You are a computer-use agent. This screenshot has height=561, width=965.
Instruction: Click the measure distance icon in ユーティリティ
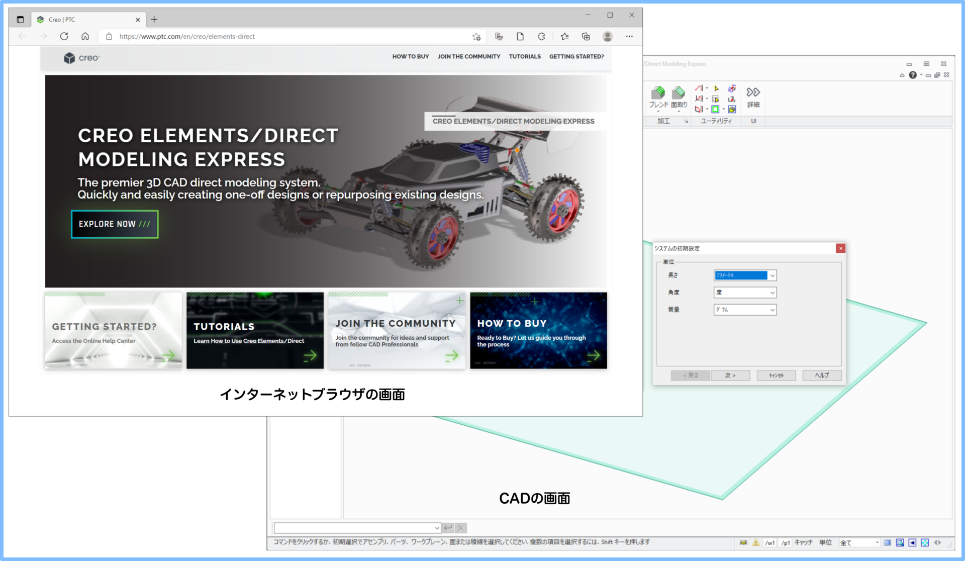click(x=699, y=88)
